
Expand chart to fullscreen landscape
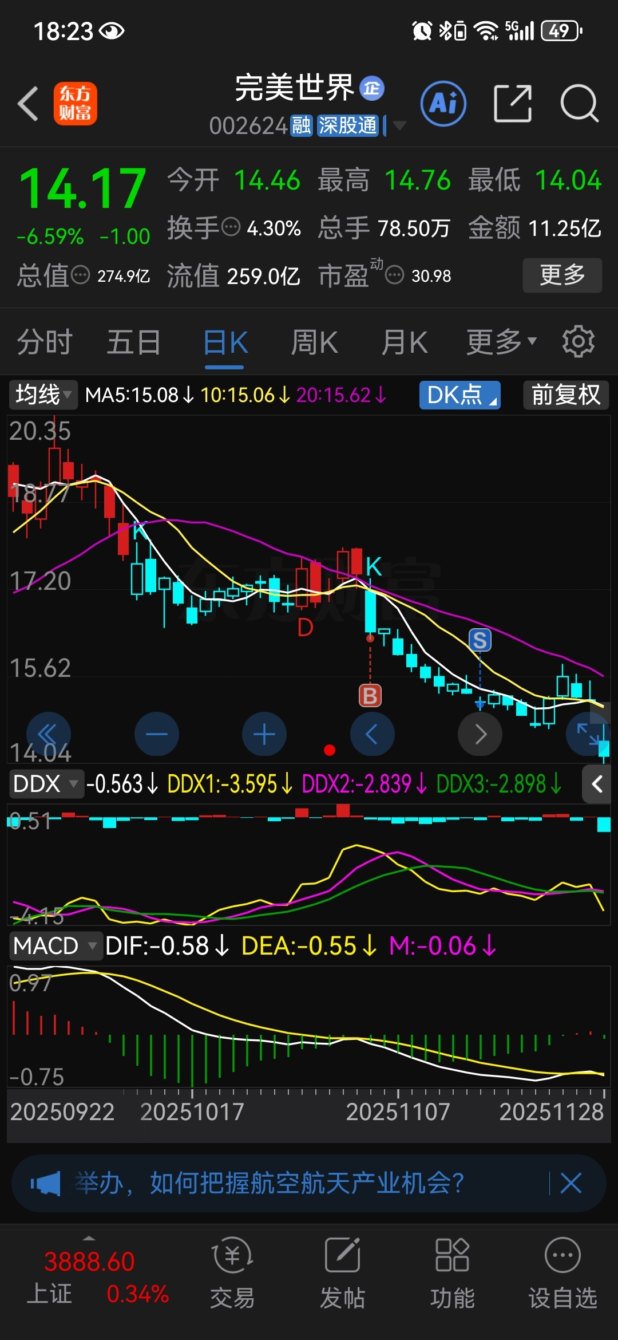point(588,734)
